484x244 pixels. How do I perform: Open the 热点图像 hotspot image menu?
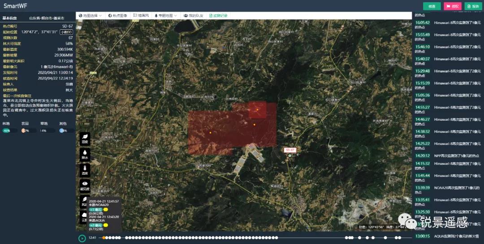(x=118, y=16)
